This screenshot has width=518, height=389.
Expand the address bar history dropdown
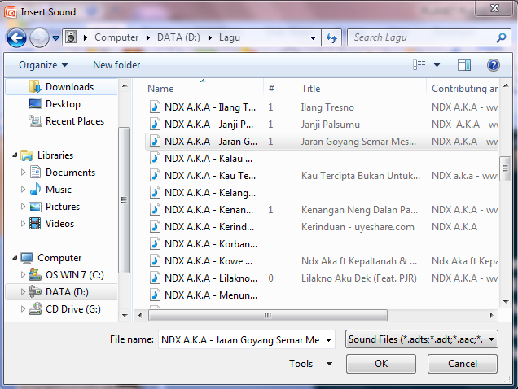tap(313, 37)
